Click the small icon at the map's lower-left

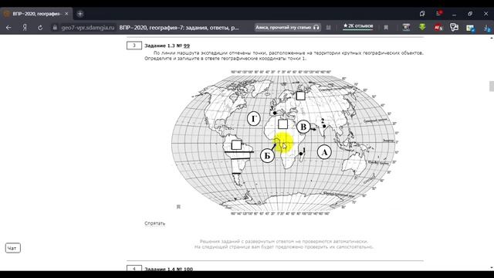[x=178, y=207]
